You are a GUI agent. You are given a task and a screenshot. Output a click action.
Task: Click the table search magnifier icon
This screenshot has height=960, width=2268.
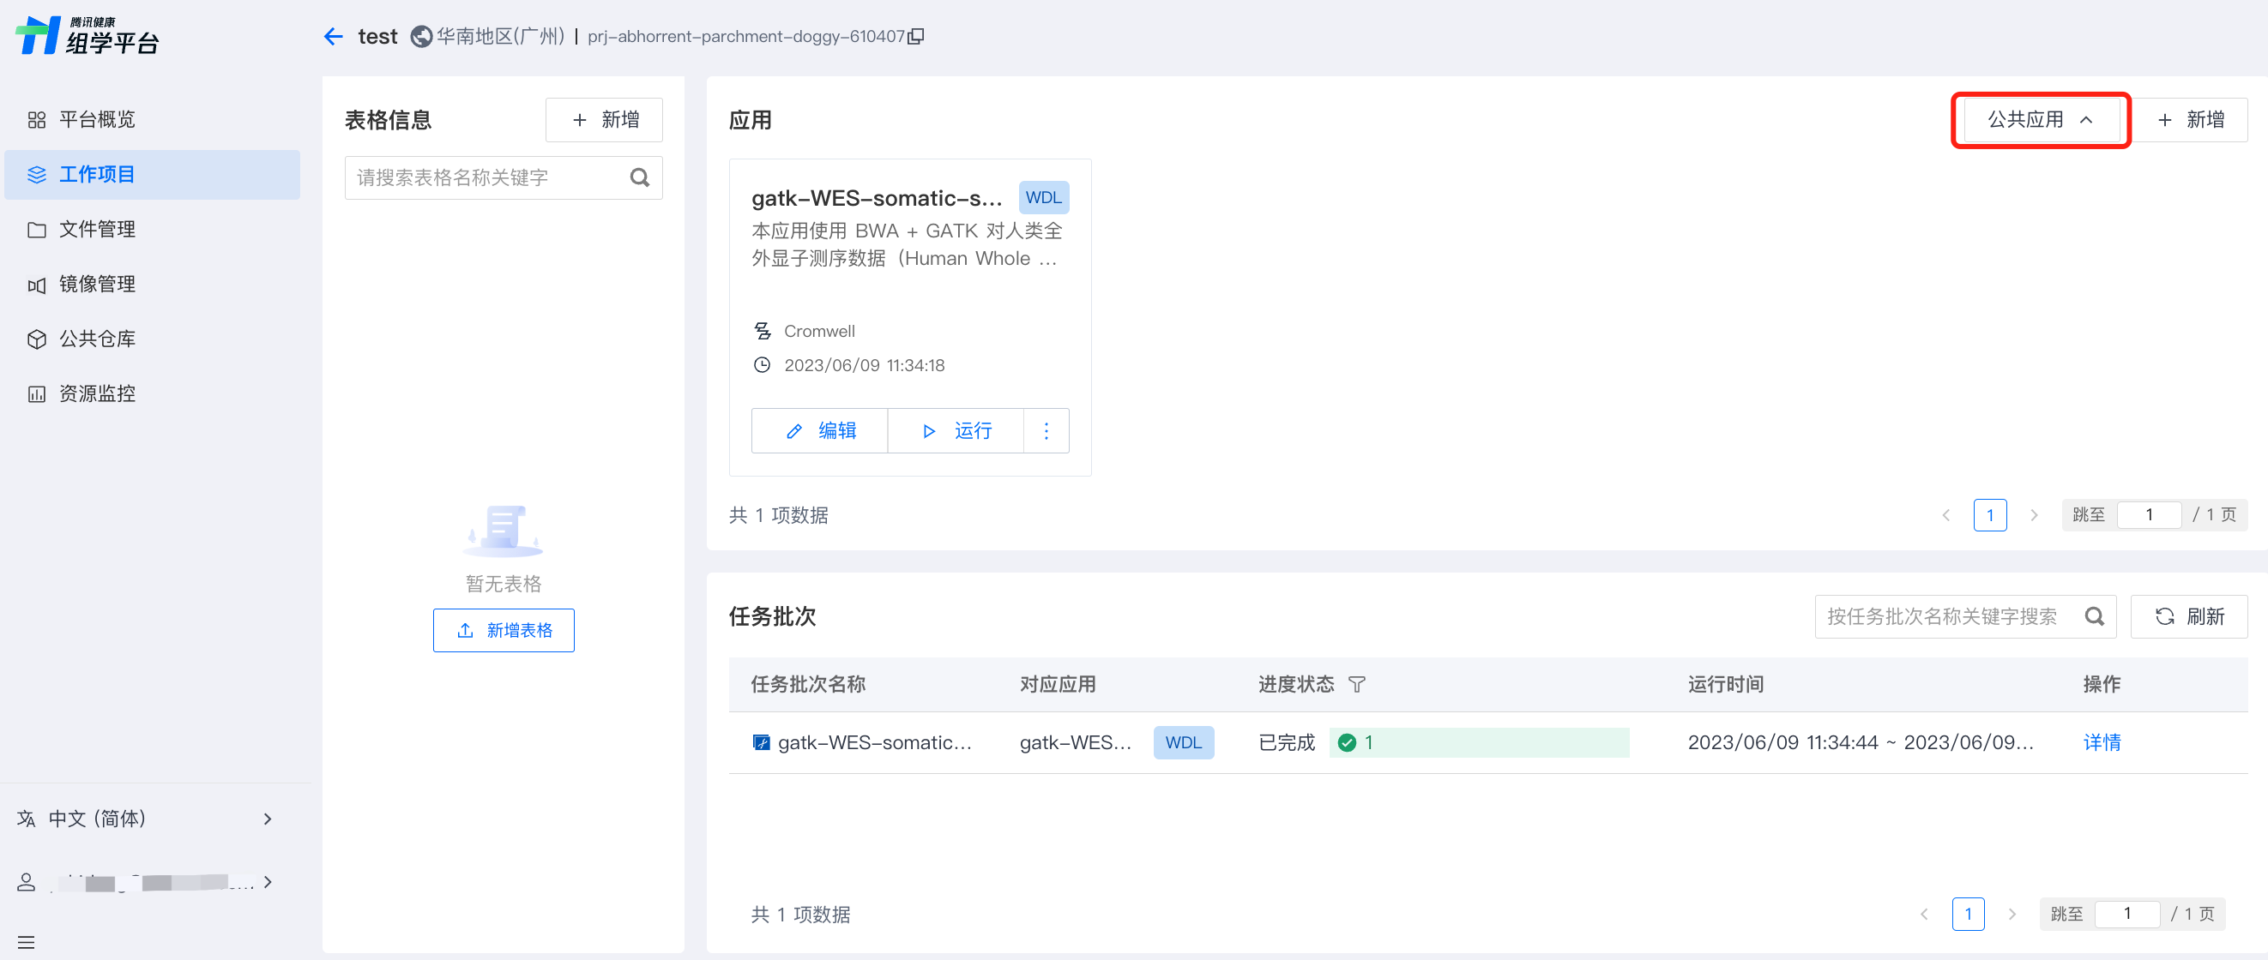(640, 177)
